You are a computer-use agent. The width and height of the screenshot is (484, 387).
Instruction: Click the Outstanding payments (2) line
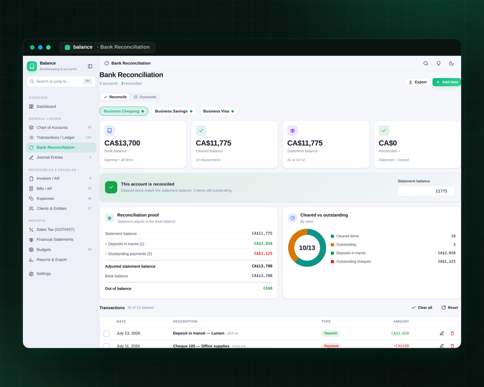point(189,254)
